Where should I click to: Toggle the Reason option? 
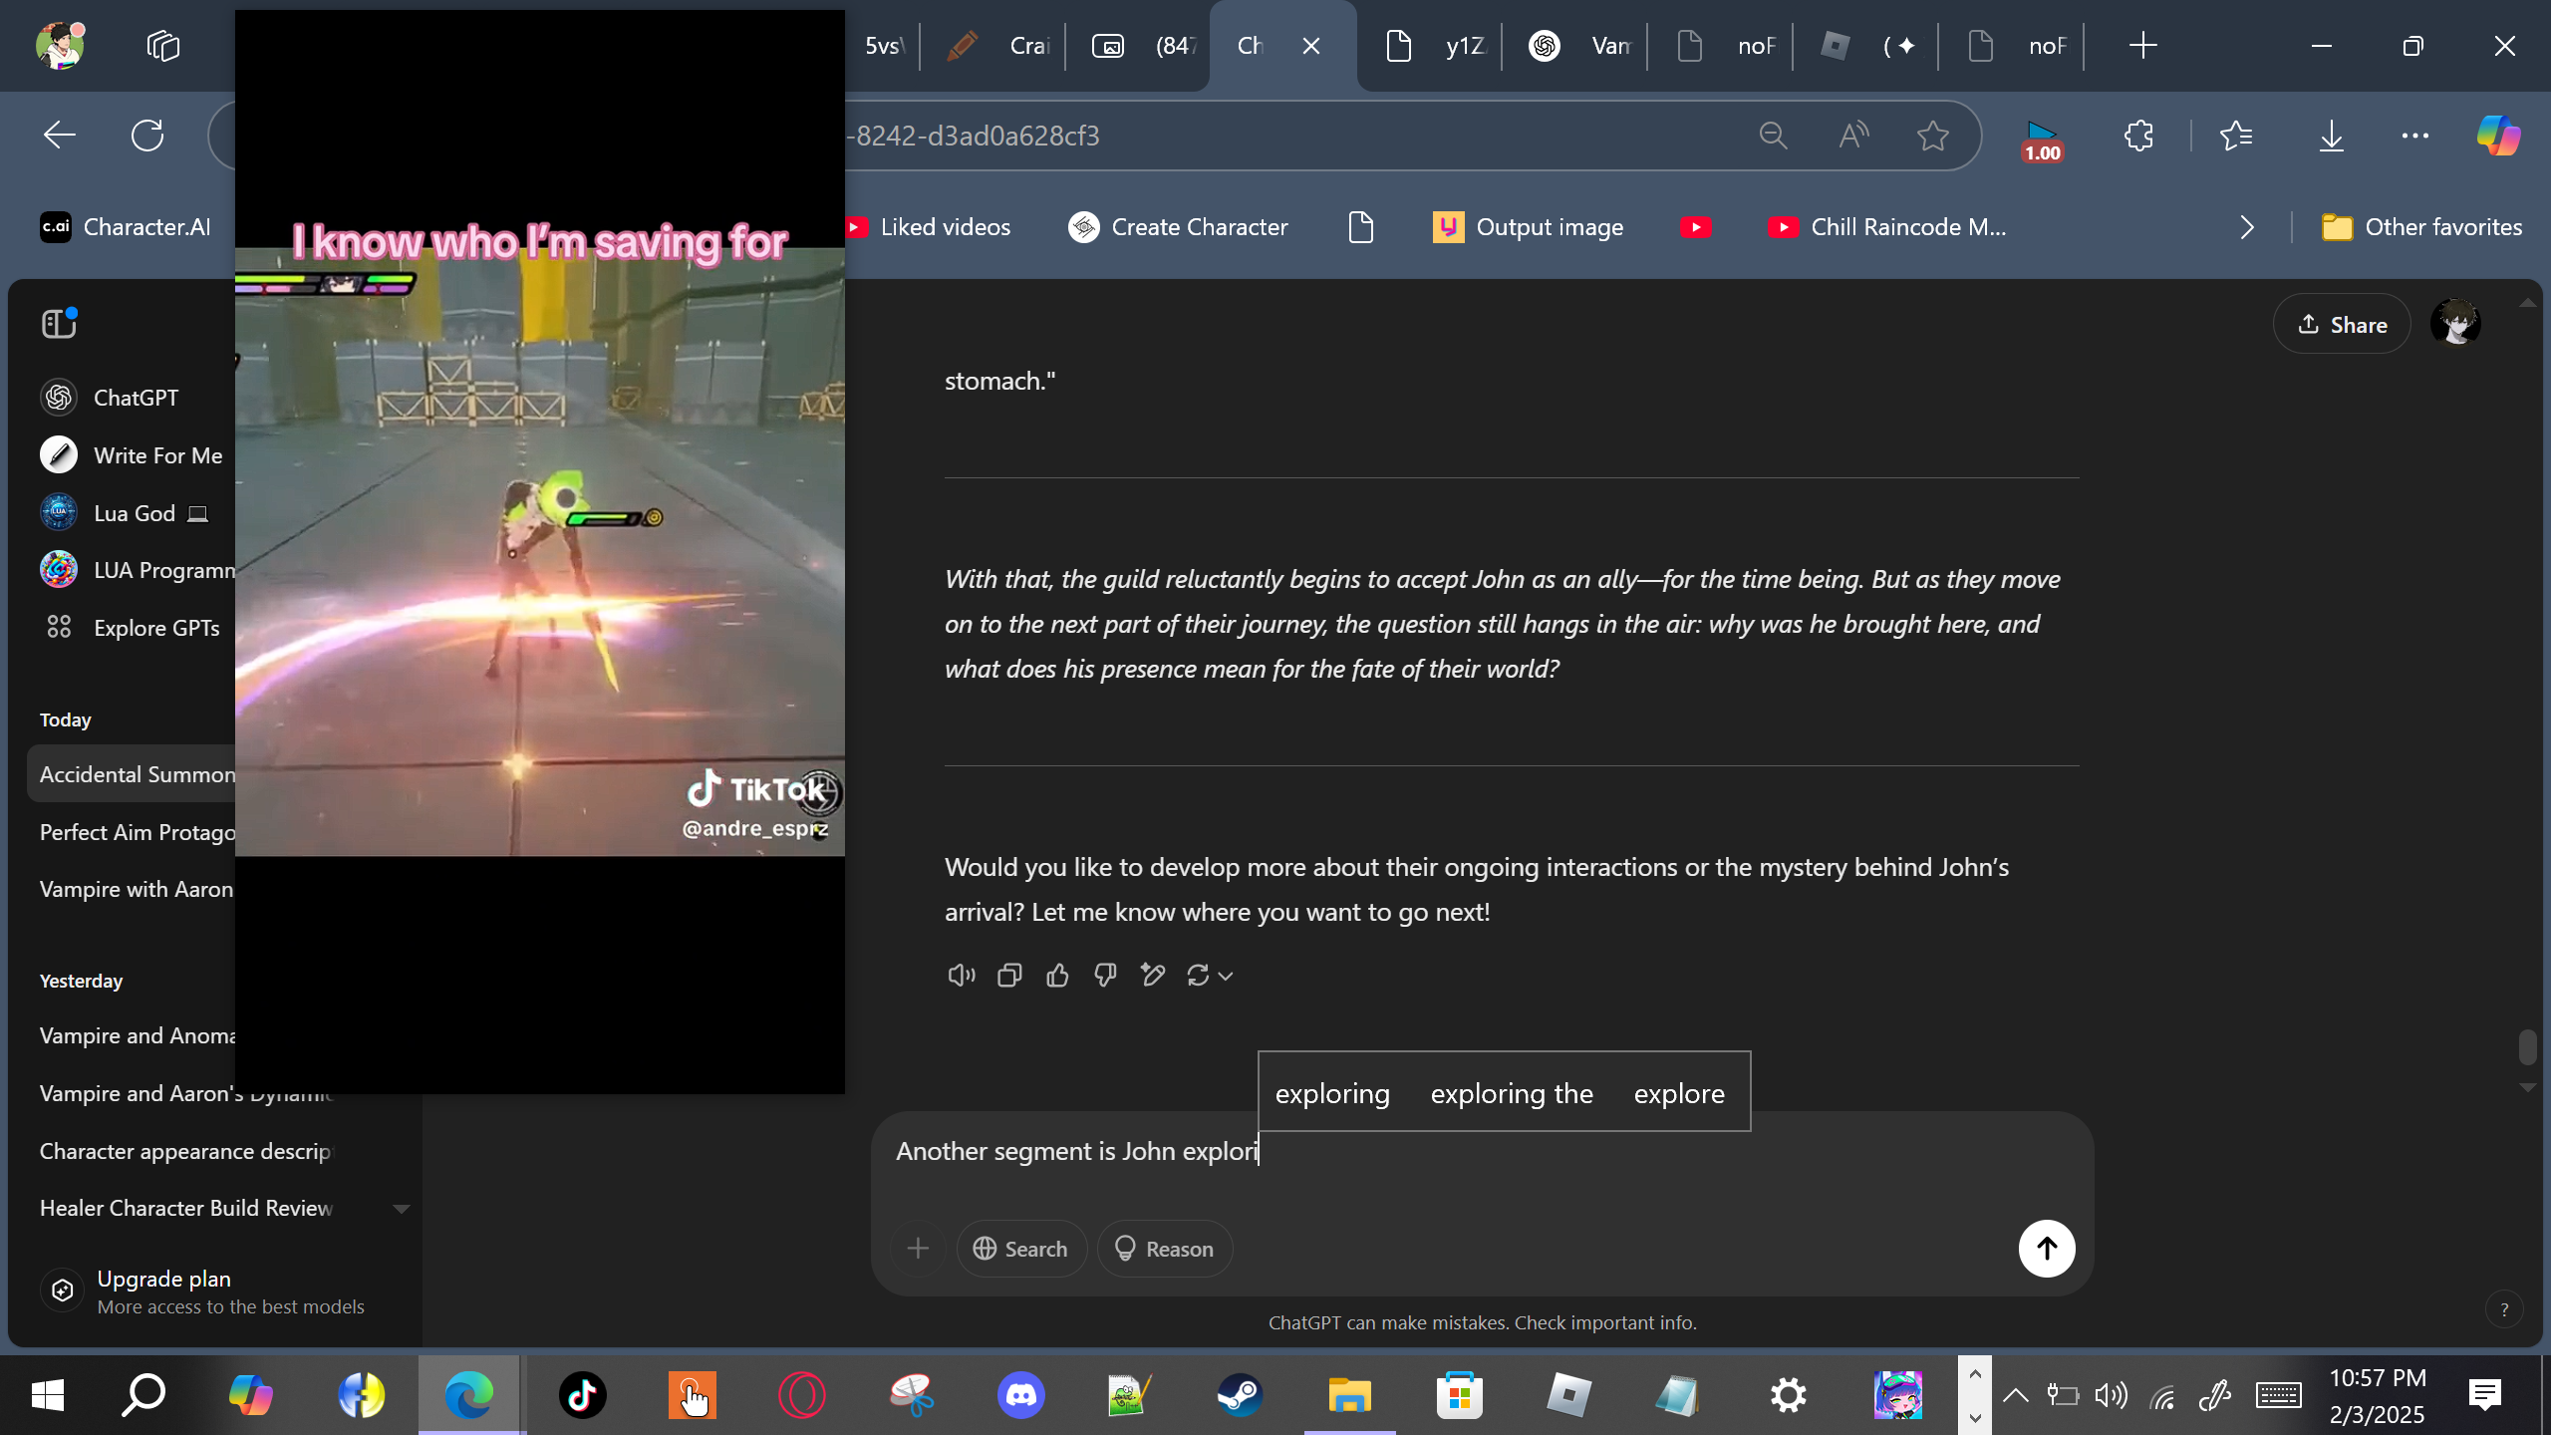point(1164,1249)
